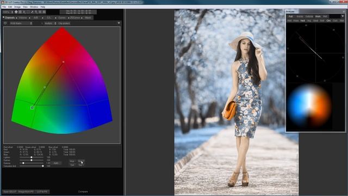Click the Image from PS button
The height and width of the screenshot is (196, 348).
click(x=26, y=192)
